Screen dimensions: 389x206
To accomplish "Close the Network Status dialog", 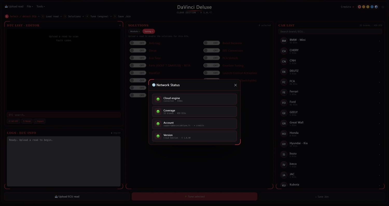I will 235,85.
